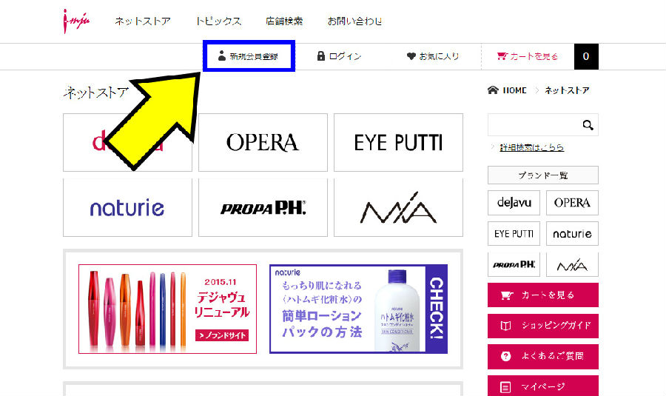Choose MiA in sidebar brand list

[x=572, y=264]
